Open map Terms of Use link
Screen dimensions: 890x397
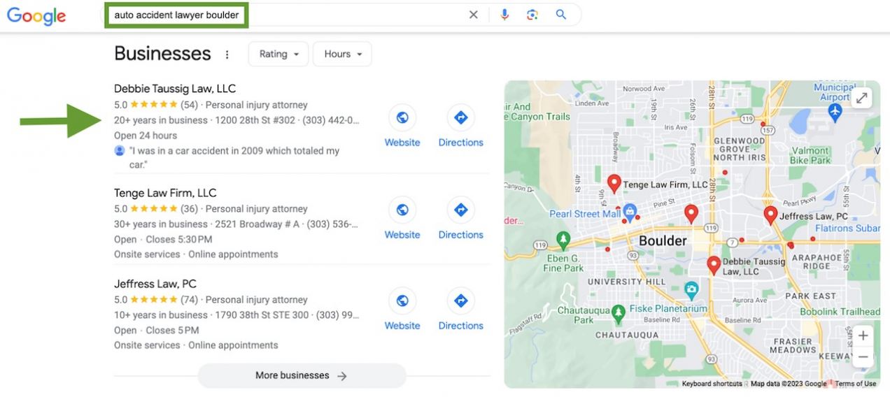coord(855,383)
